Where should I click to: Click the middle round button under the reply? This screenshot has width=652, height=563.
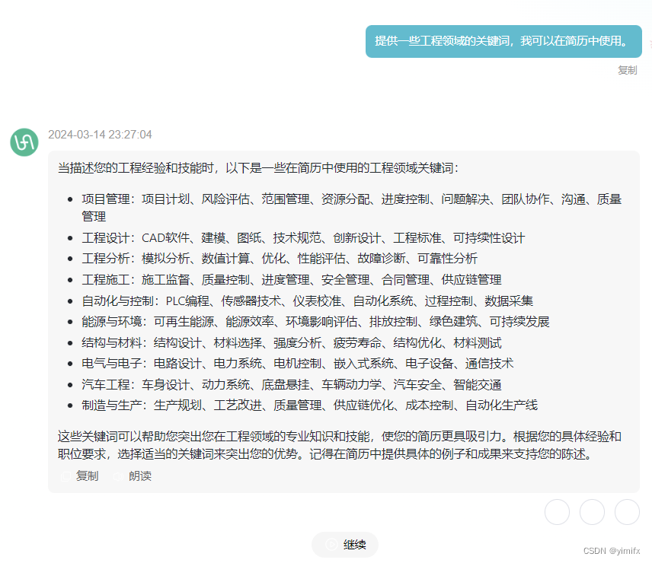point(592,512)
